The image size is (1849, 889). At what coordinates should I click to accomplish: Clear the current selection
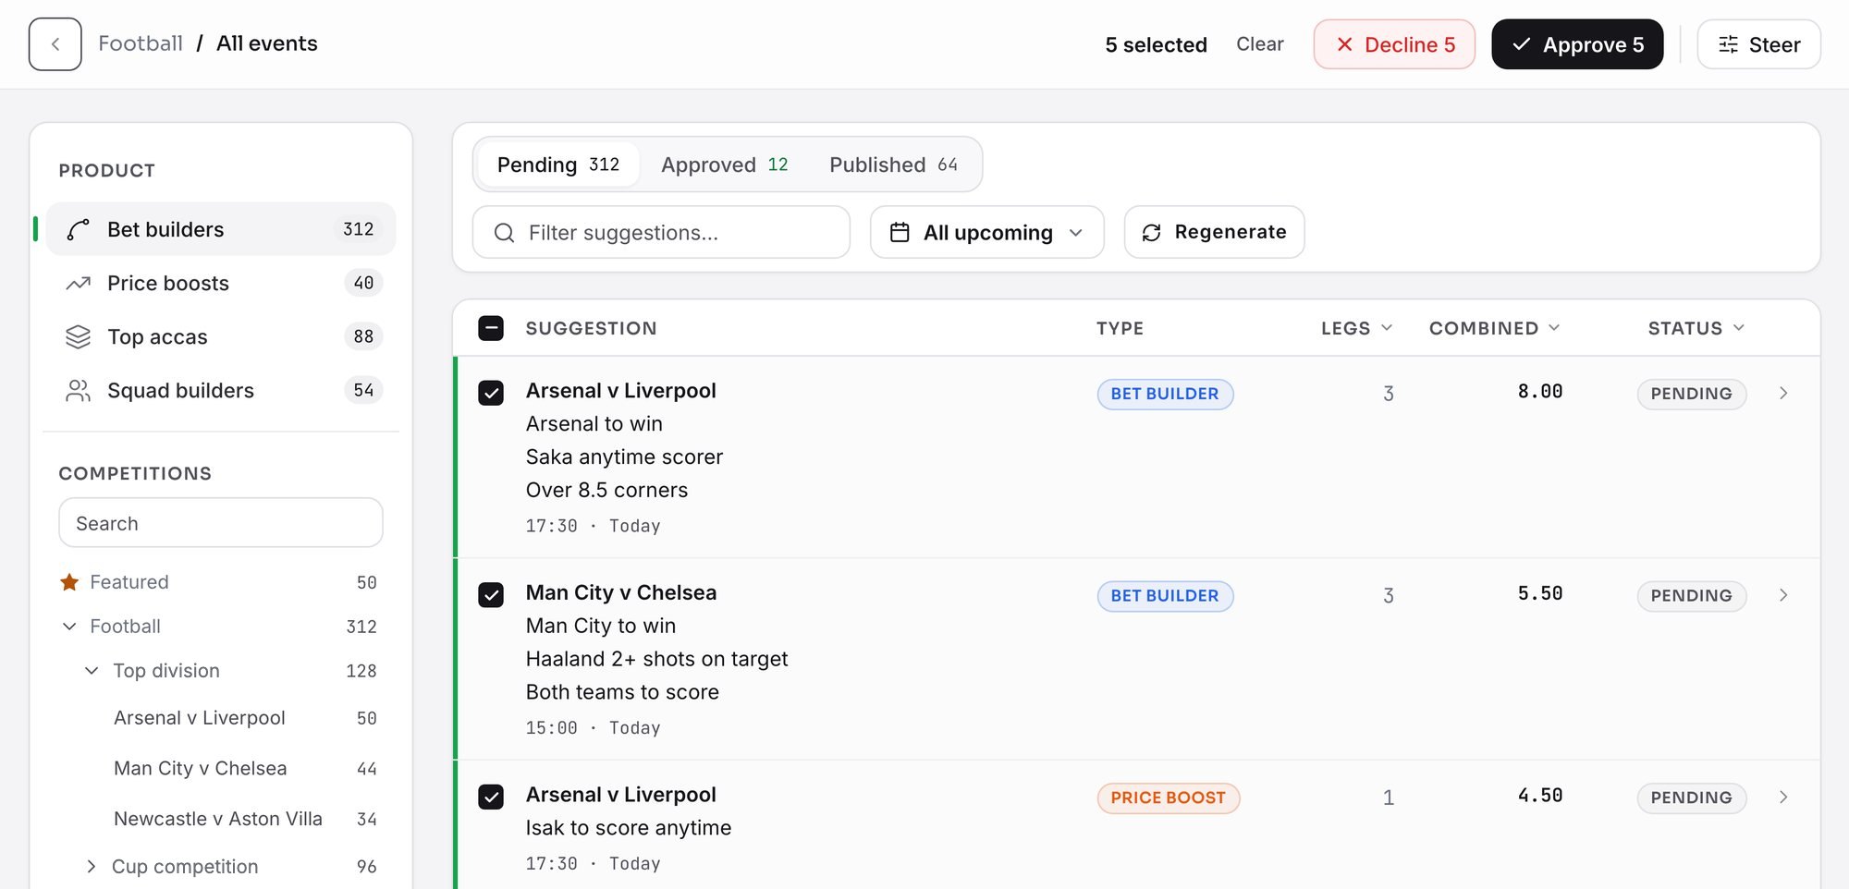1259,44
